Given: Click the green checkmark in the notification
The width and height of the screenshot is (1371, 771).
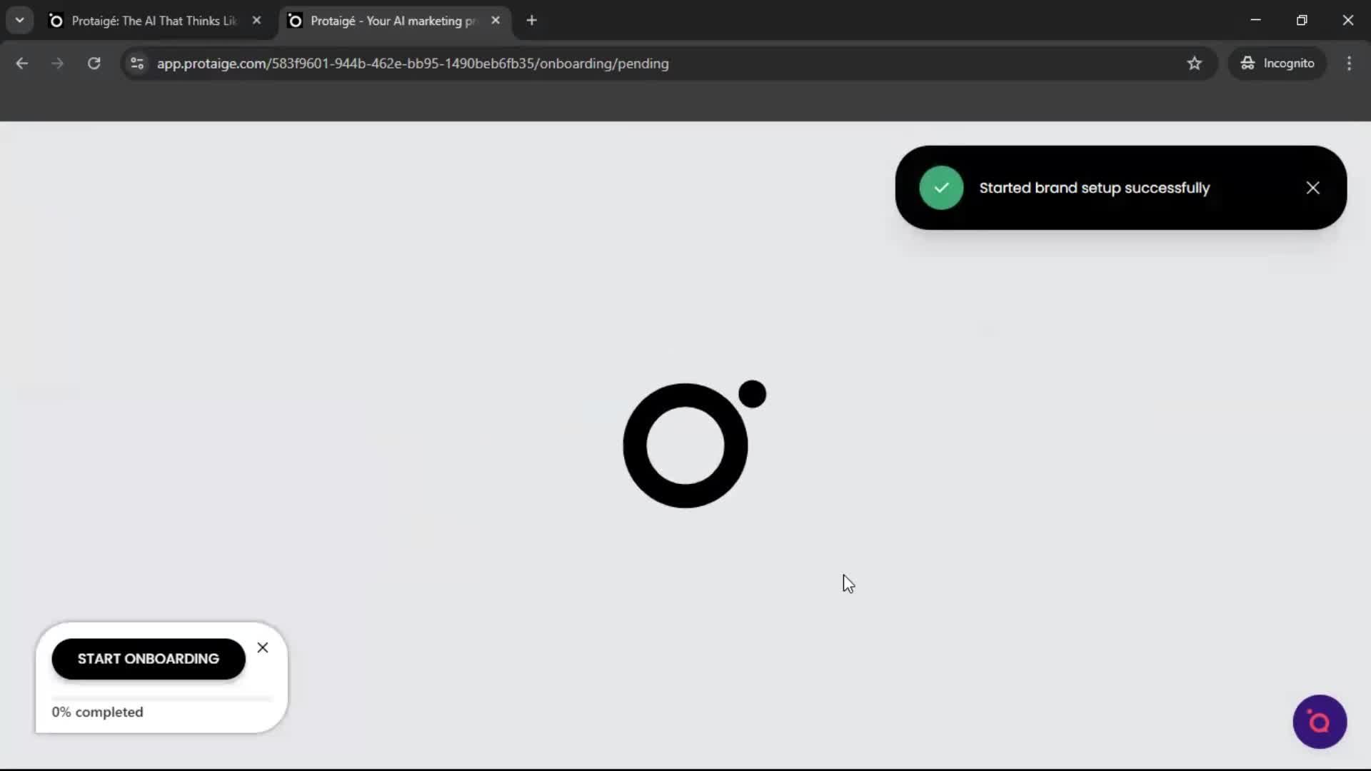Looking at the screenshot, I should [940, 187].
